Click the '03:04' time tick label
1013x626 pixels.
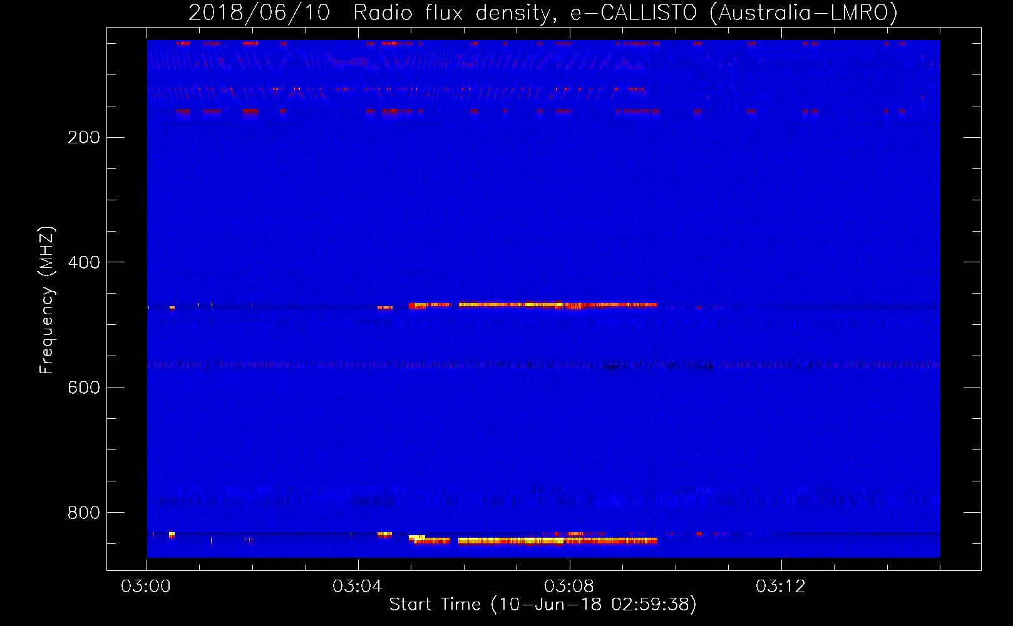pos(357,587)
